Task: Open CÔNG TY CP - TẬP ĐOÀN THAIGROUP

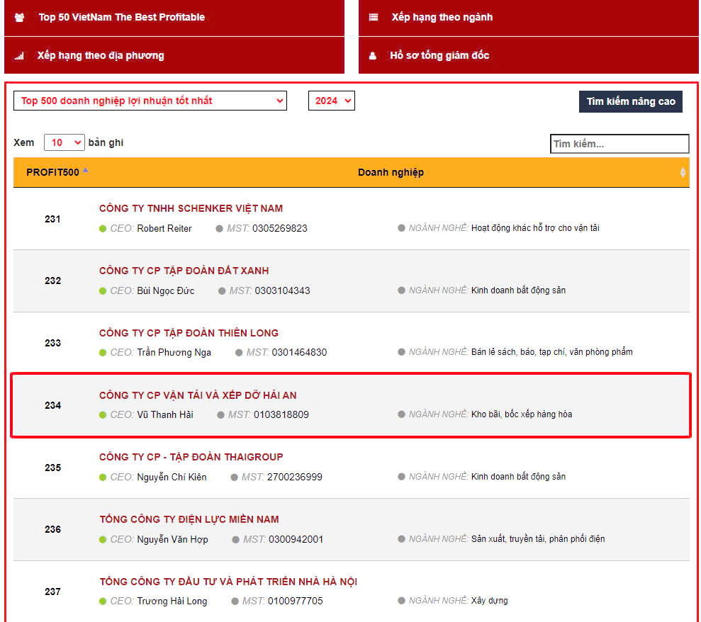Action: (x=191, y=457)
